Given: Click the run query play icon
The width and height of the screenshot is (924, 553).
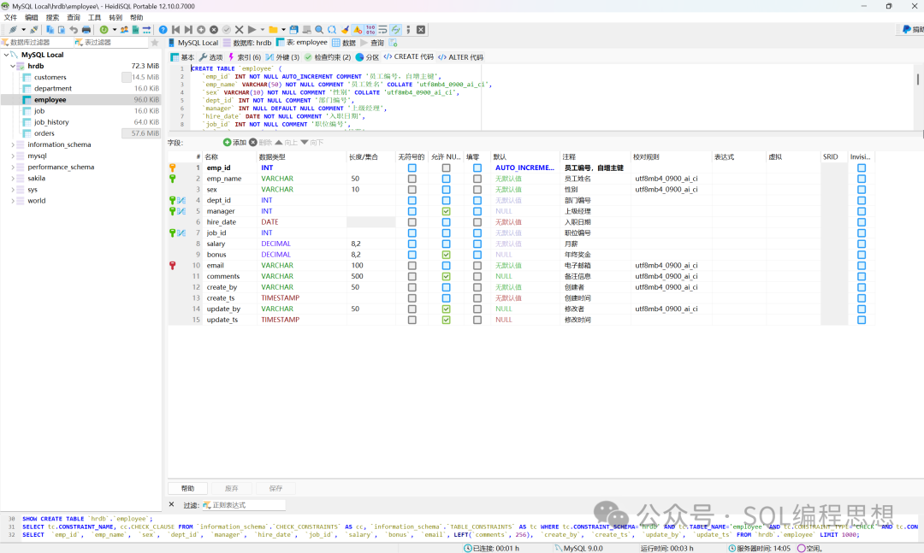Looking at the screenshot, I should [x=251, y=29].
